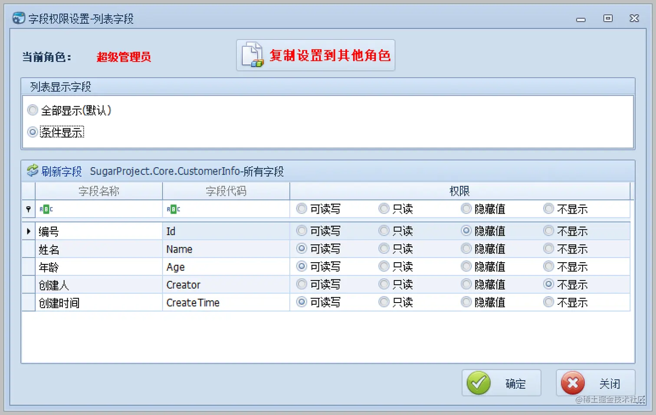Click the Age field code cell
656x415 pixels.
226,267
